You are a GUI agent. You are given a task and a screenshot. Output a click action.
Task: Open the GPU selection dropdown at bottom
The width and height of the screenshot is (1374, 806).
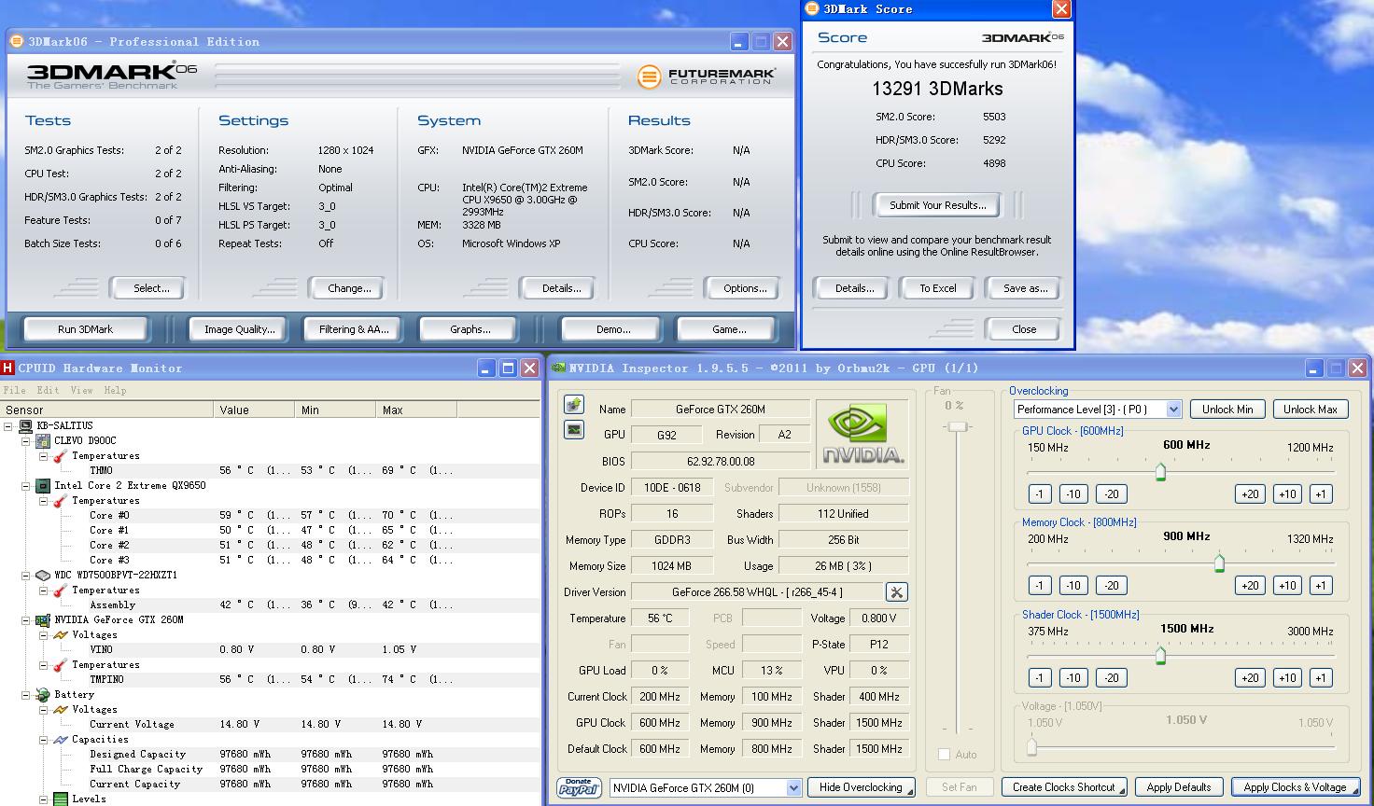(x=793, y=787)
